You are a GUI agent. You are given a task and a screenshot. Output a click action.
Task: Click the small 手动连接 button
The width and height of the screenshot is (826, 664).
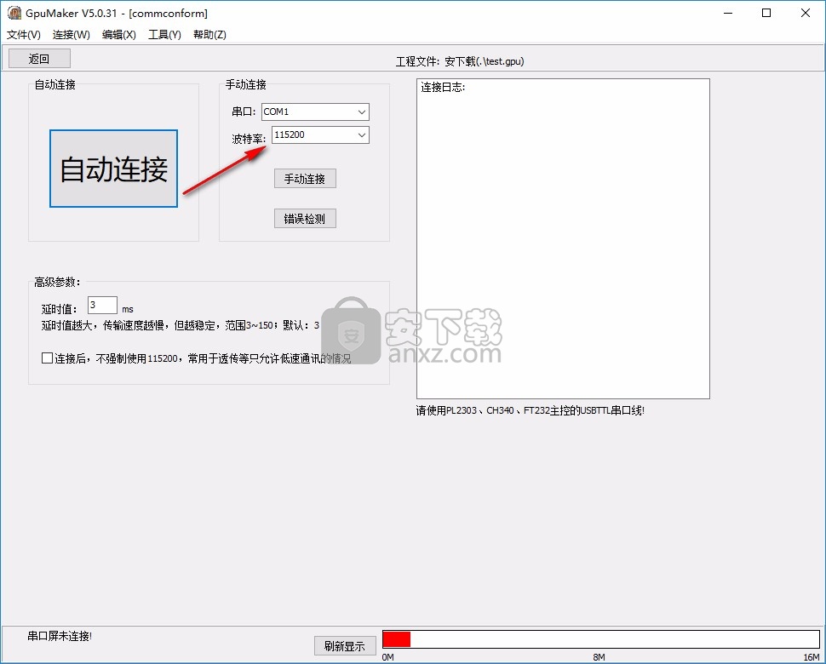coord(305,179)
